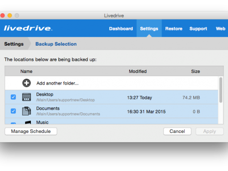Viewport: 228px width, 171px height.
Task: Open the Dashboard tab
Action: 121,29
